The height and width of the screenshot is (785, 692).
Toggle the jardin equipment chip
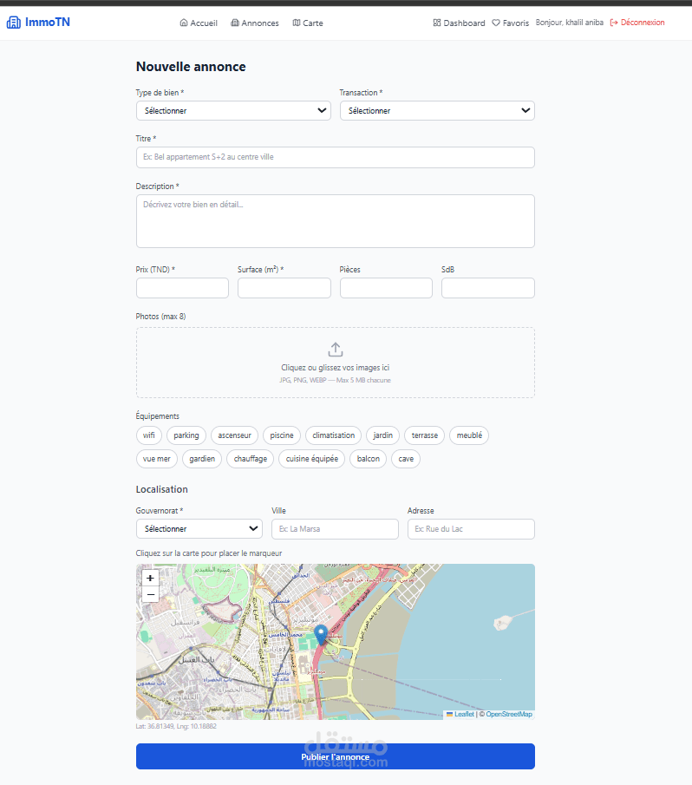click(382, 435)
